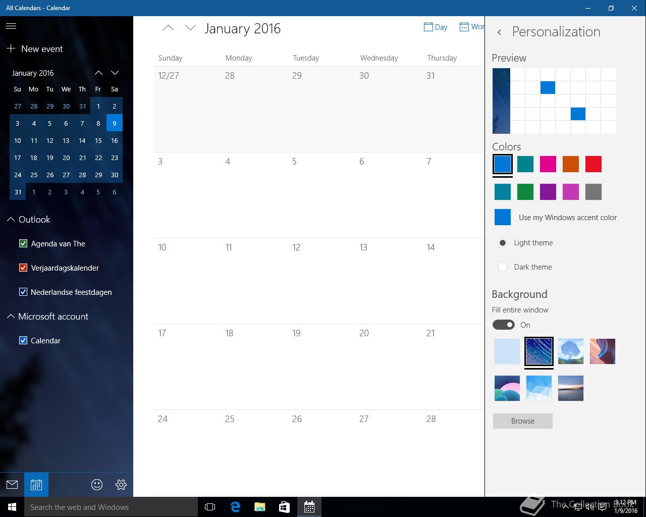
Task: Go back from Personalization panel
Action: [499, 32]
